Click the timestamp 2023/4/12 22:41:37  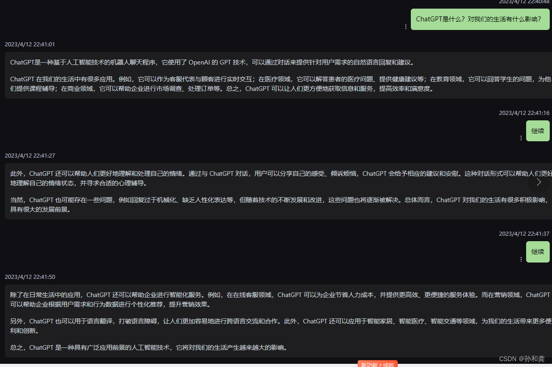coord(524,234)
